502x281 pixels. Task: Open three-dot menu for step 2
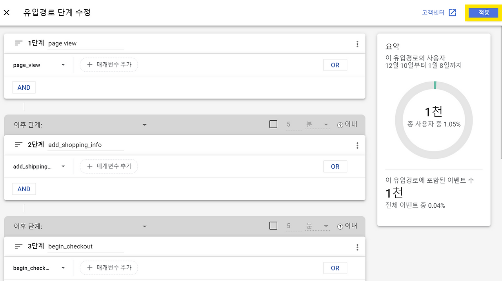[x=357, y=145]
